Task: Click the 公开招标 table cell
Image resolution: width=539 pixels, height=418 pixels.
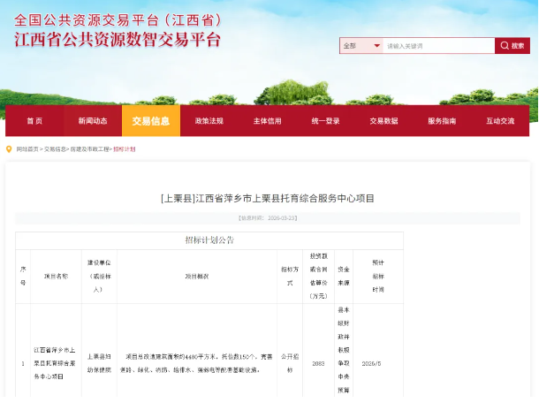Action: point(290,363)
